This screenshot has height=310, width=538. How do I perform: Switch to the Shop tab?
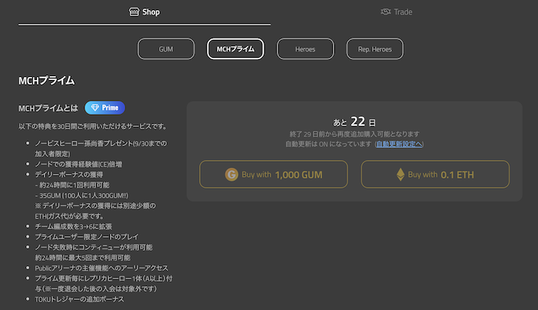click(144, 12)
